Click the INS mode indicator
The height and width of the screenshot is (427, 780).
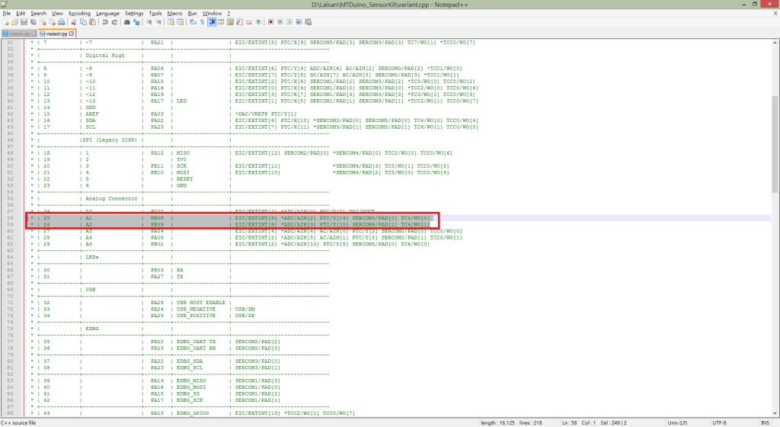click(765, 422)
